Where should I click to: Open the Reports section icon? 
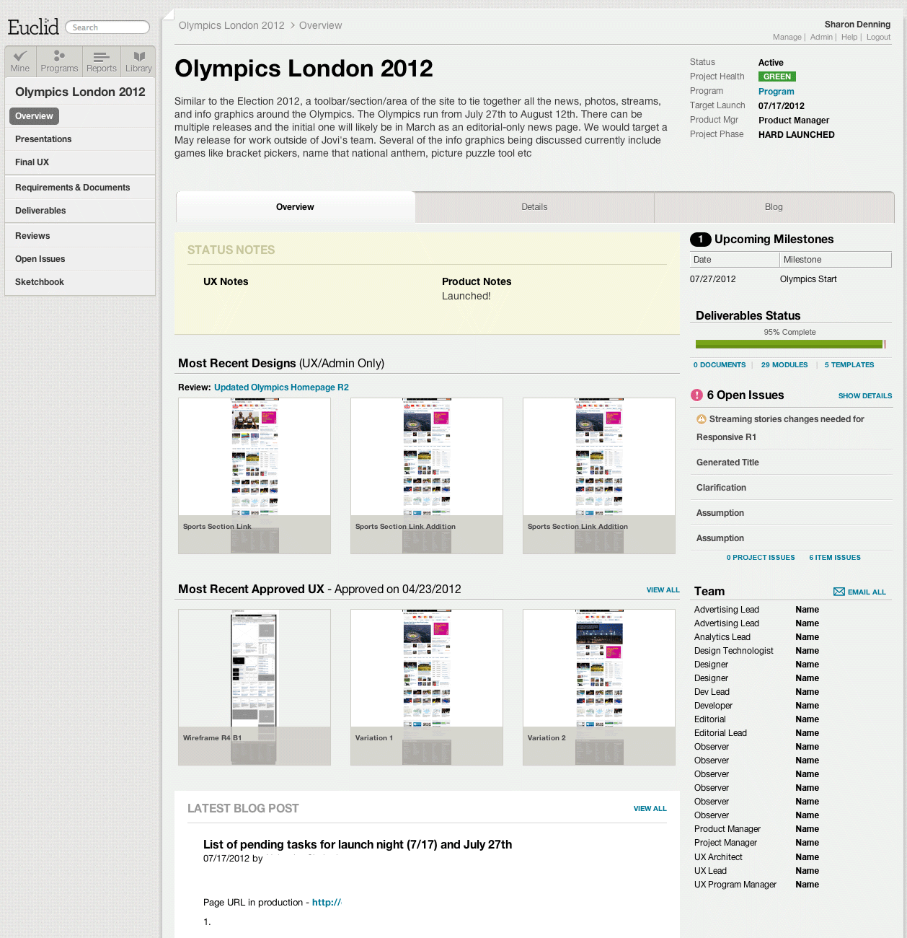102,61
